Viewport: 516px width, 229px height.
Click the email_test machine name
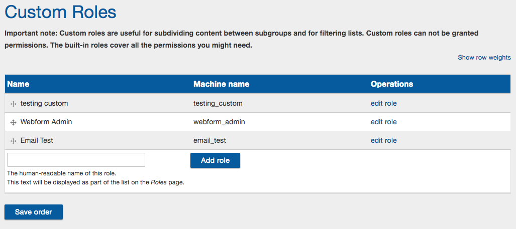[210, 141]
